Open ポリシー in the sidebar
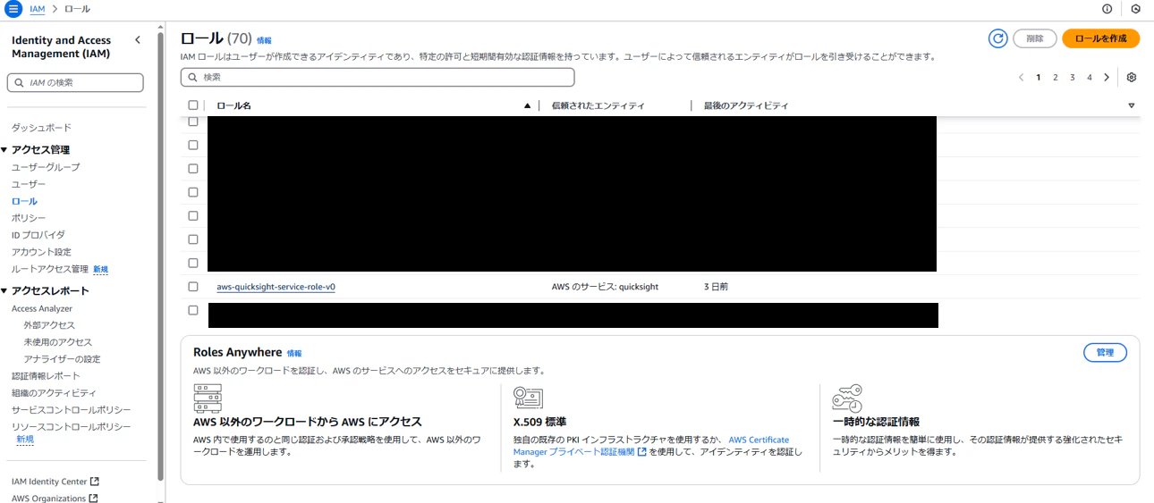This screenshot has width=1154, height=503. (29, 218)
